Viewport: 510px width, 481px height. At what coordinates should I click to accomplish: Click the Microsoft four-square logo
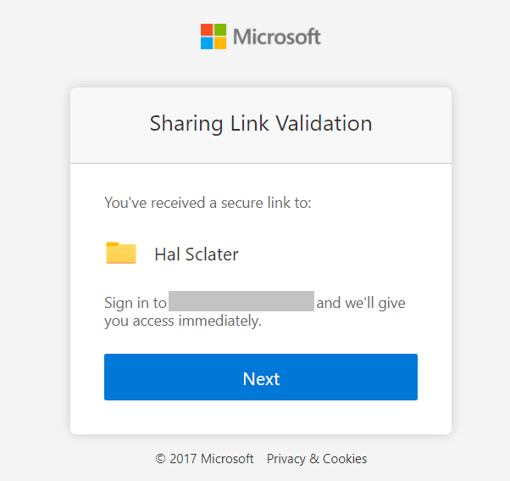213,36
